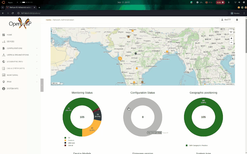Click the dark Unknown slice of Monitoring chart
247x154 pixels.
pos(98,116)
